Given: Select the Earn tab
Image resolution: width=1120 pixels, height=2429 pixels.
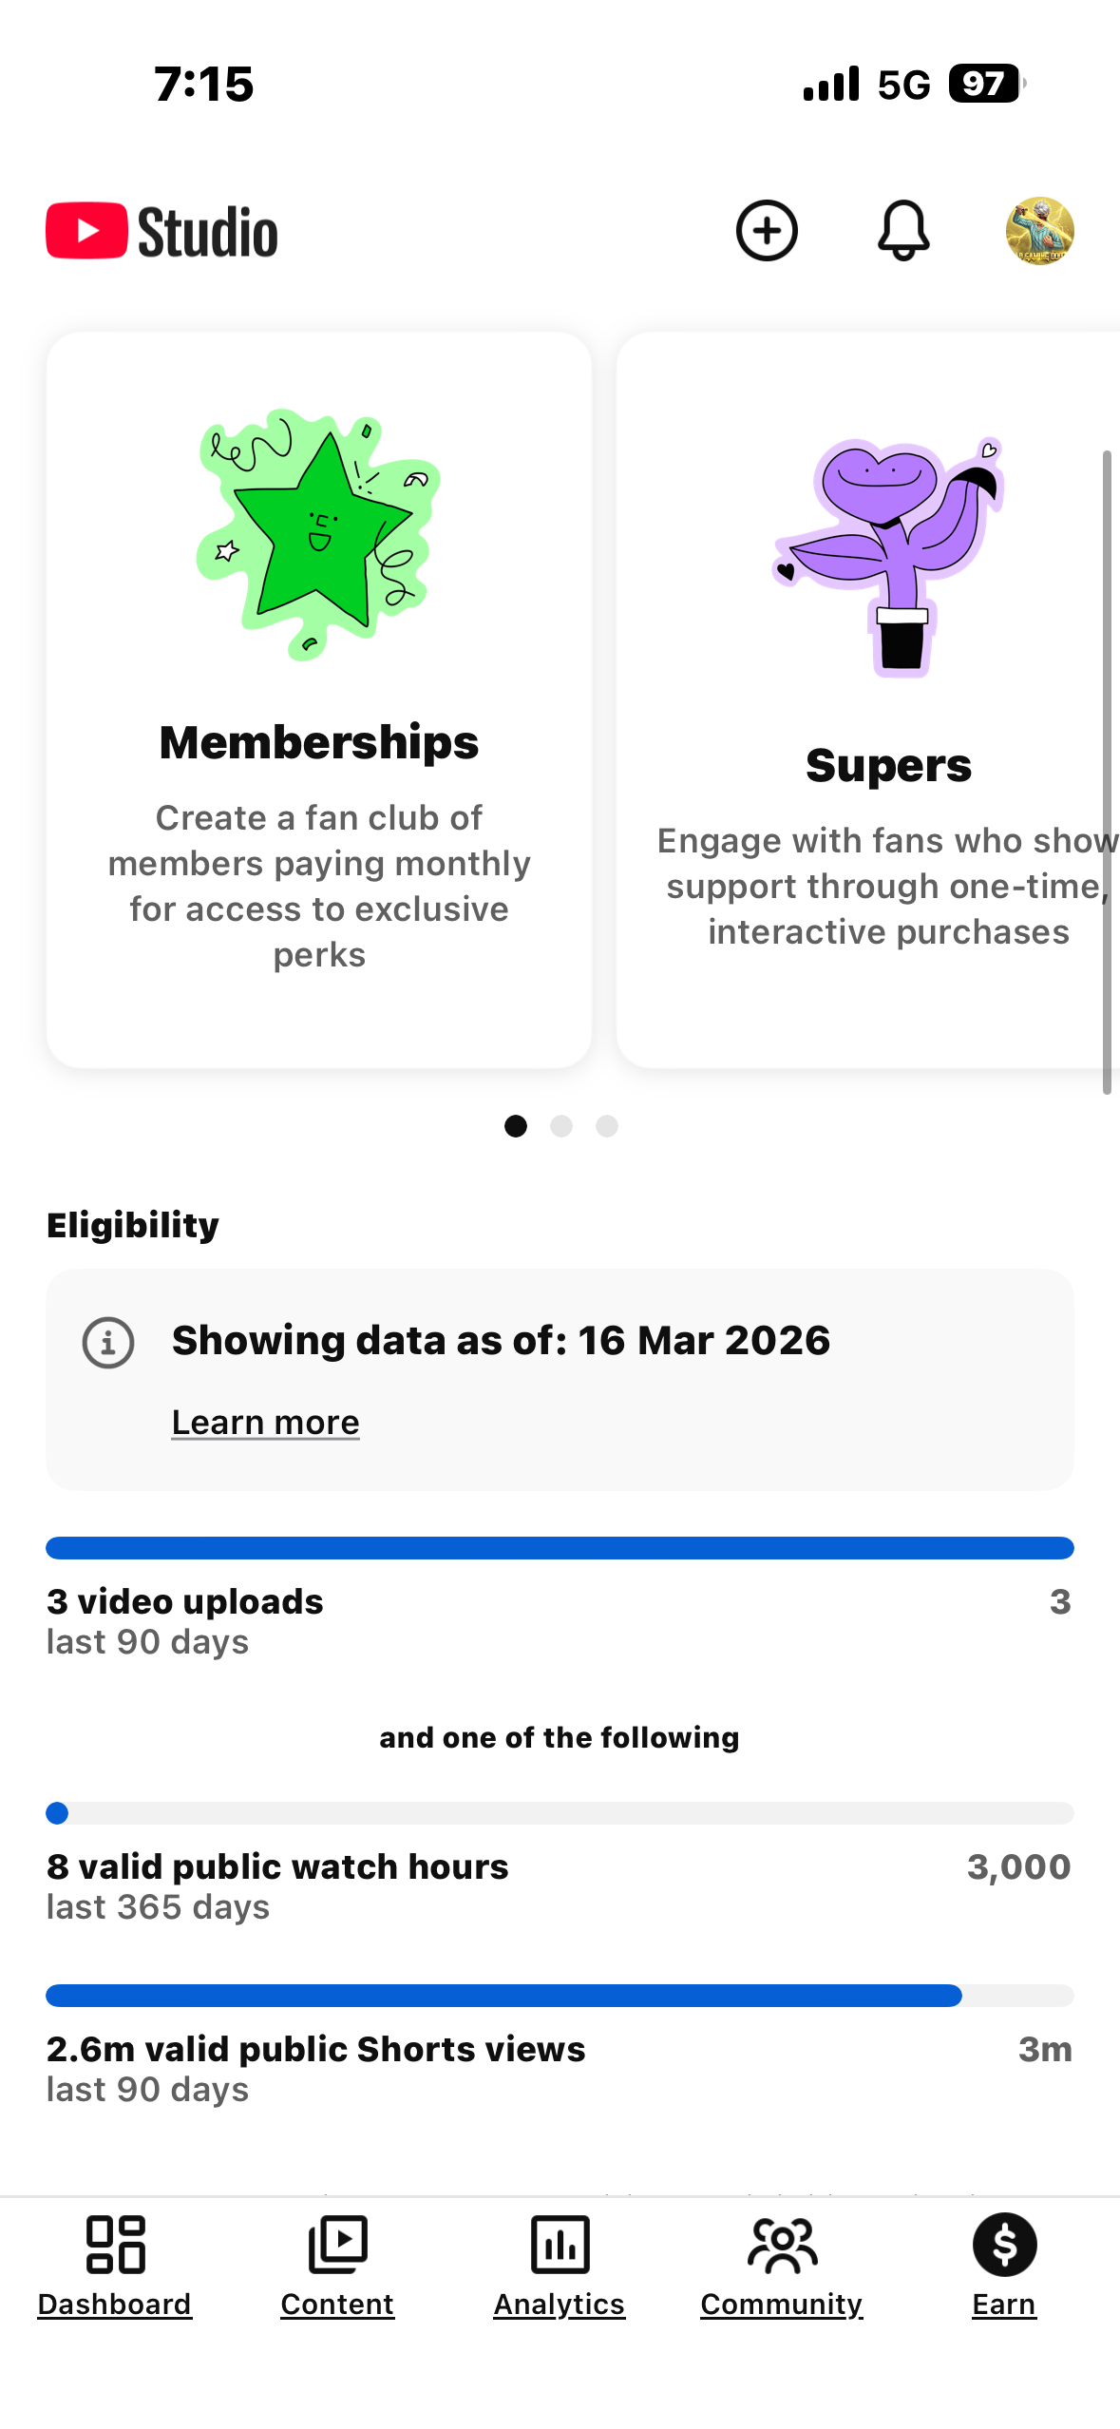Looking at the screenshot, I should click(x=1004, y=2266).
